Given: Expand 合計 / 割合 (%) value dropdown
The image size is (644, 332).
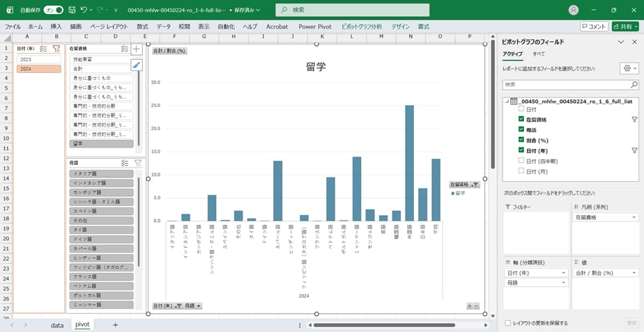Looking at the screenshot, I should point(634,273).
